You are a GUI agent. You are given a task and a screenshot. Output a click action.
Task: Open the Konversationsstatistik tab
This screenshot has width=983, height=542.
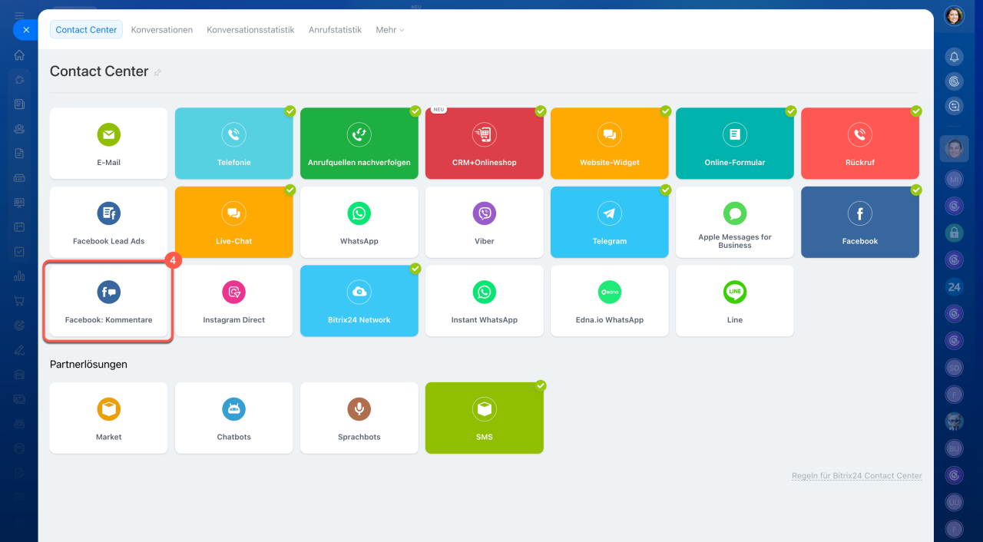[x=250, y=30]
